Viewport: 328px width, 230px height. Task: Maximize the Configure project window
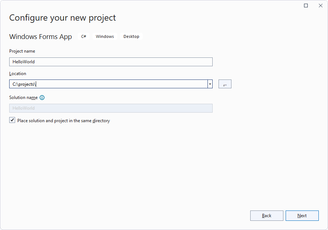[306, 6]
